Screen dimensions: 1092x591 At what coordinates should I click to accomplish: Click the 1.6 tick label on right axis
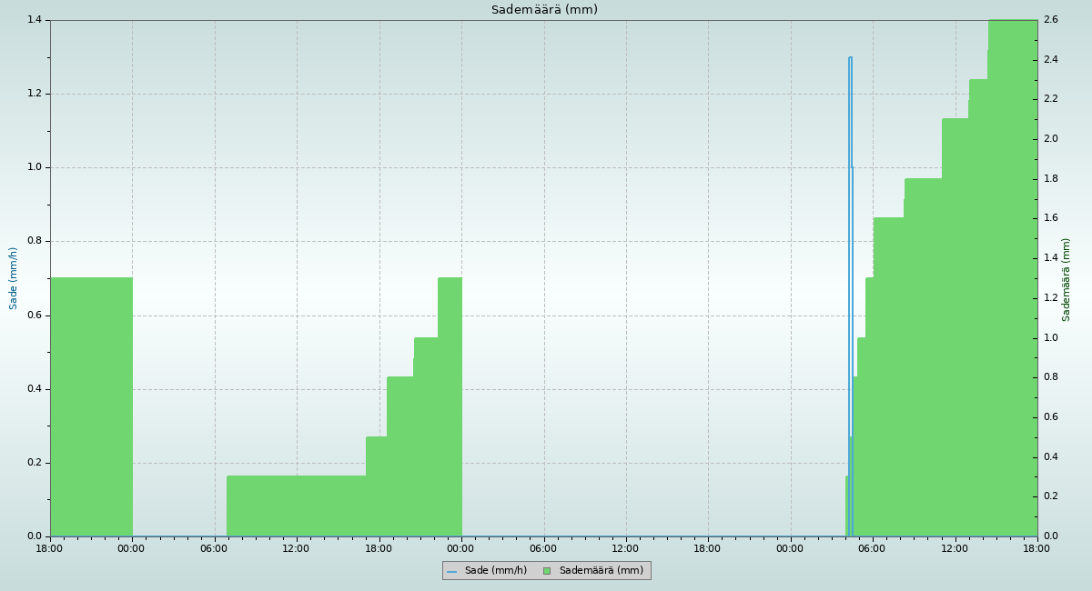[1050, 218]
